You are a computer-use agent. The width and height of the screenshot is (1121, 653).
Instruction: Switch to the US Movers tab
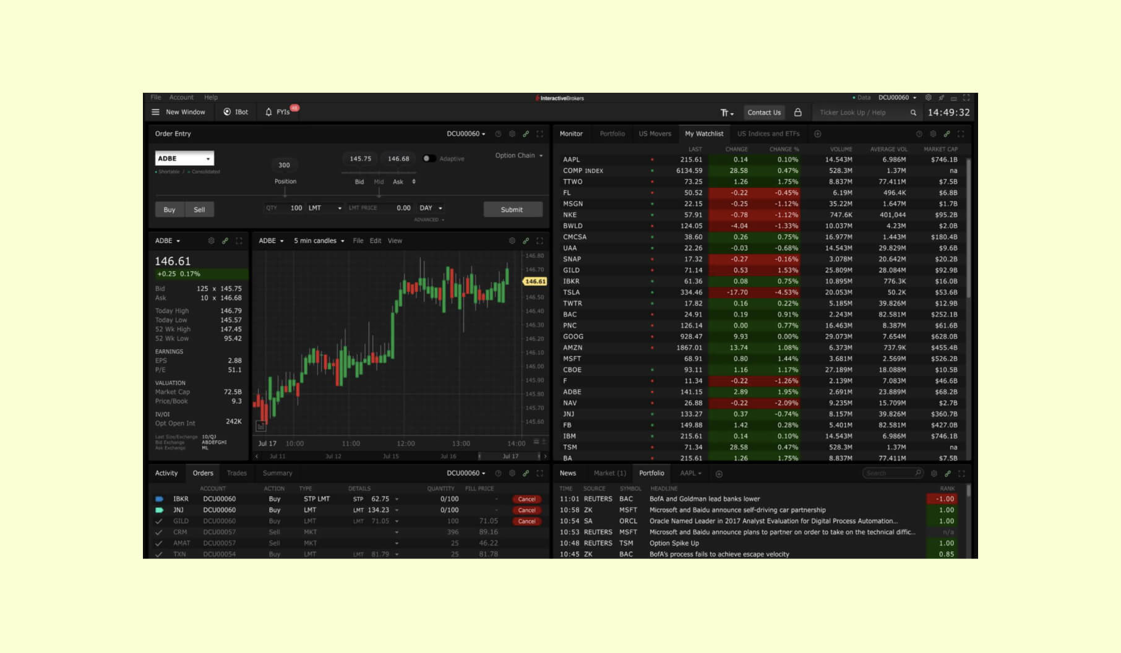654,134
